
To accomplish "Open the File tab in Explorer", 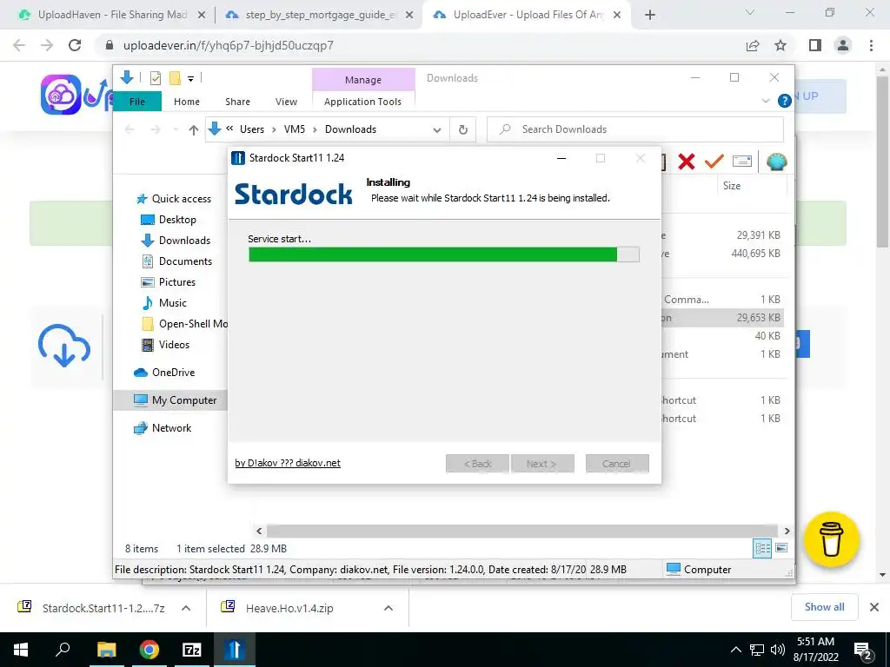I will (137, 102).
